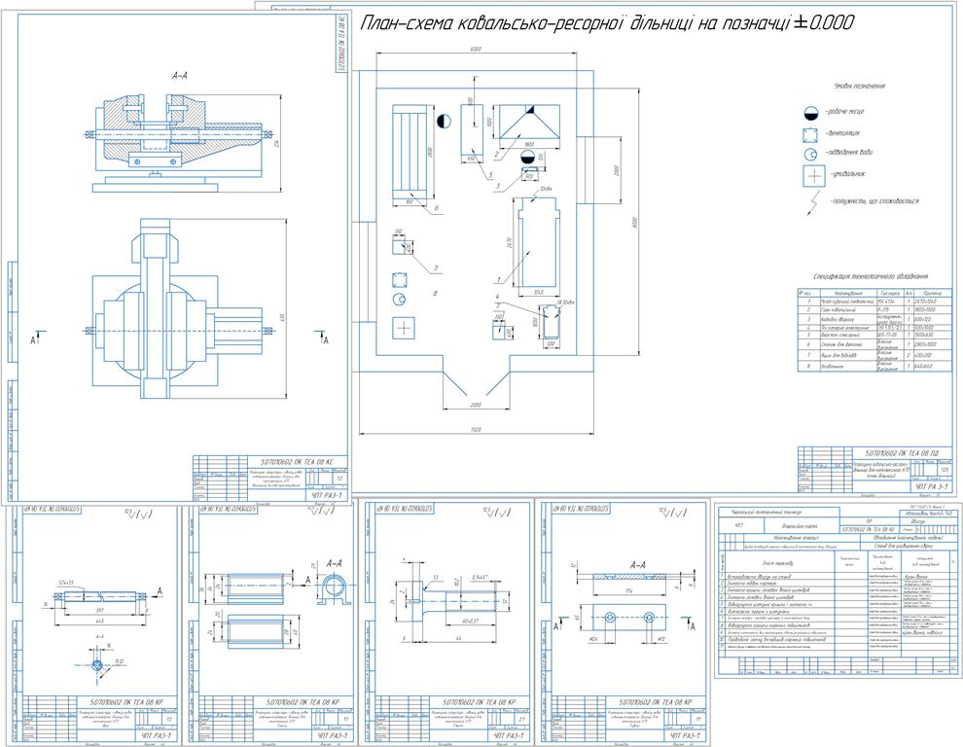Click the "-робоче місце" legend label
The image size is (963, 747).
tap(843, 111)
